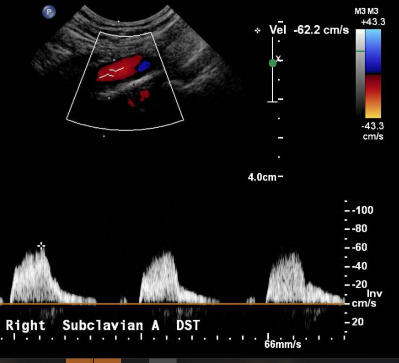Click the small x cursor marker by depth scale
Screen dimensions: 399x363
tap(279, 59)
